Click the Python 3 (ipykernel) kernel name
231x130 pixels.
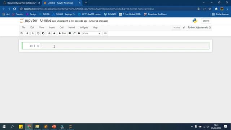coord(198,27)
